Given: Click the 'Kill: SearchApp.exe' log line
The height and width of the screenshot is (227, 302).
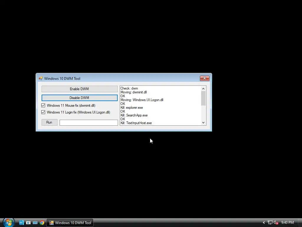Looking at the screenshot, I should [x=134, y=115].
